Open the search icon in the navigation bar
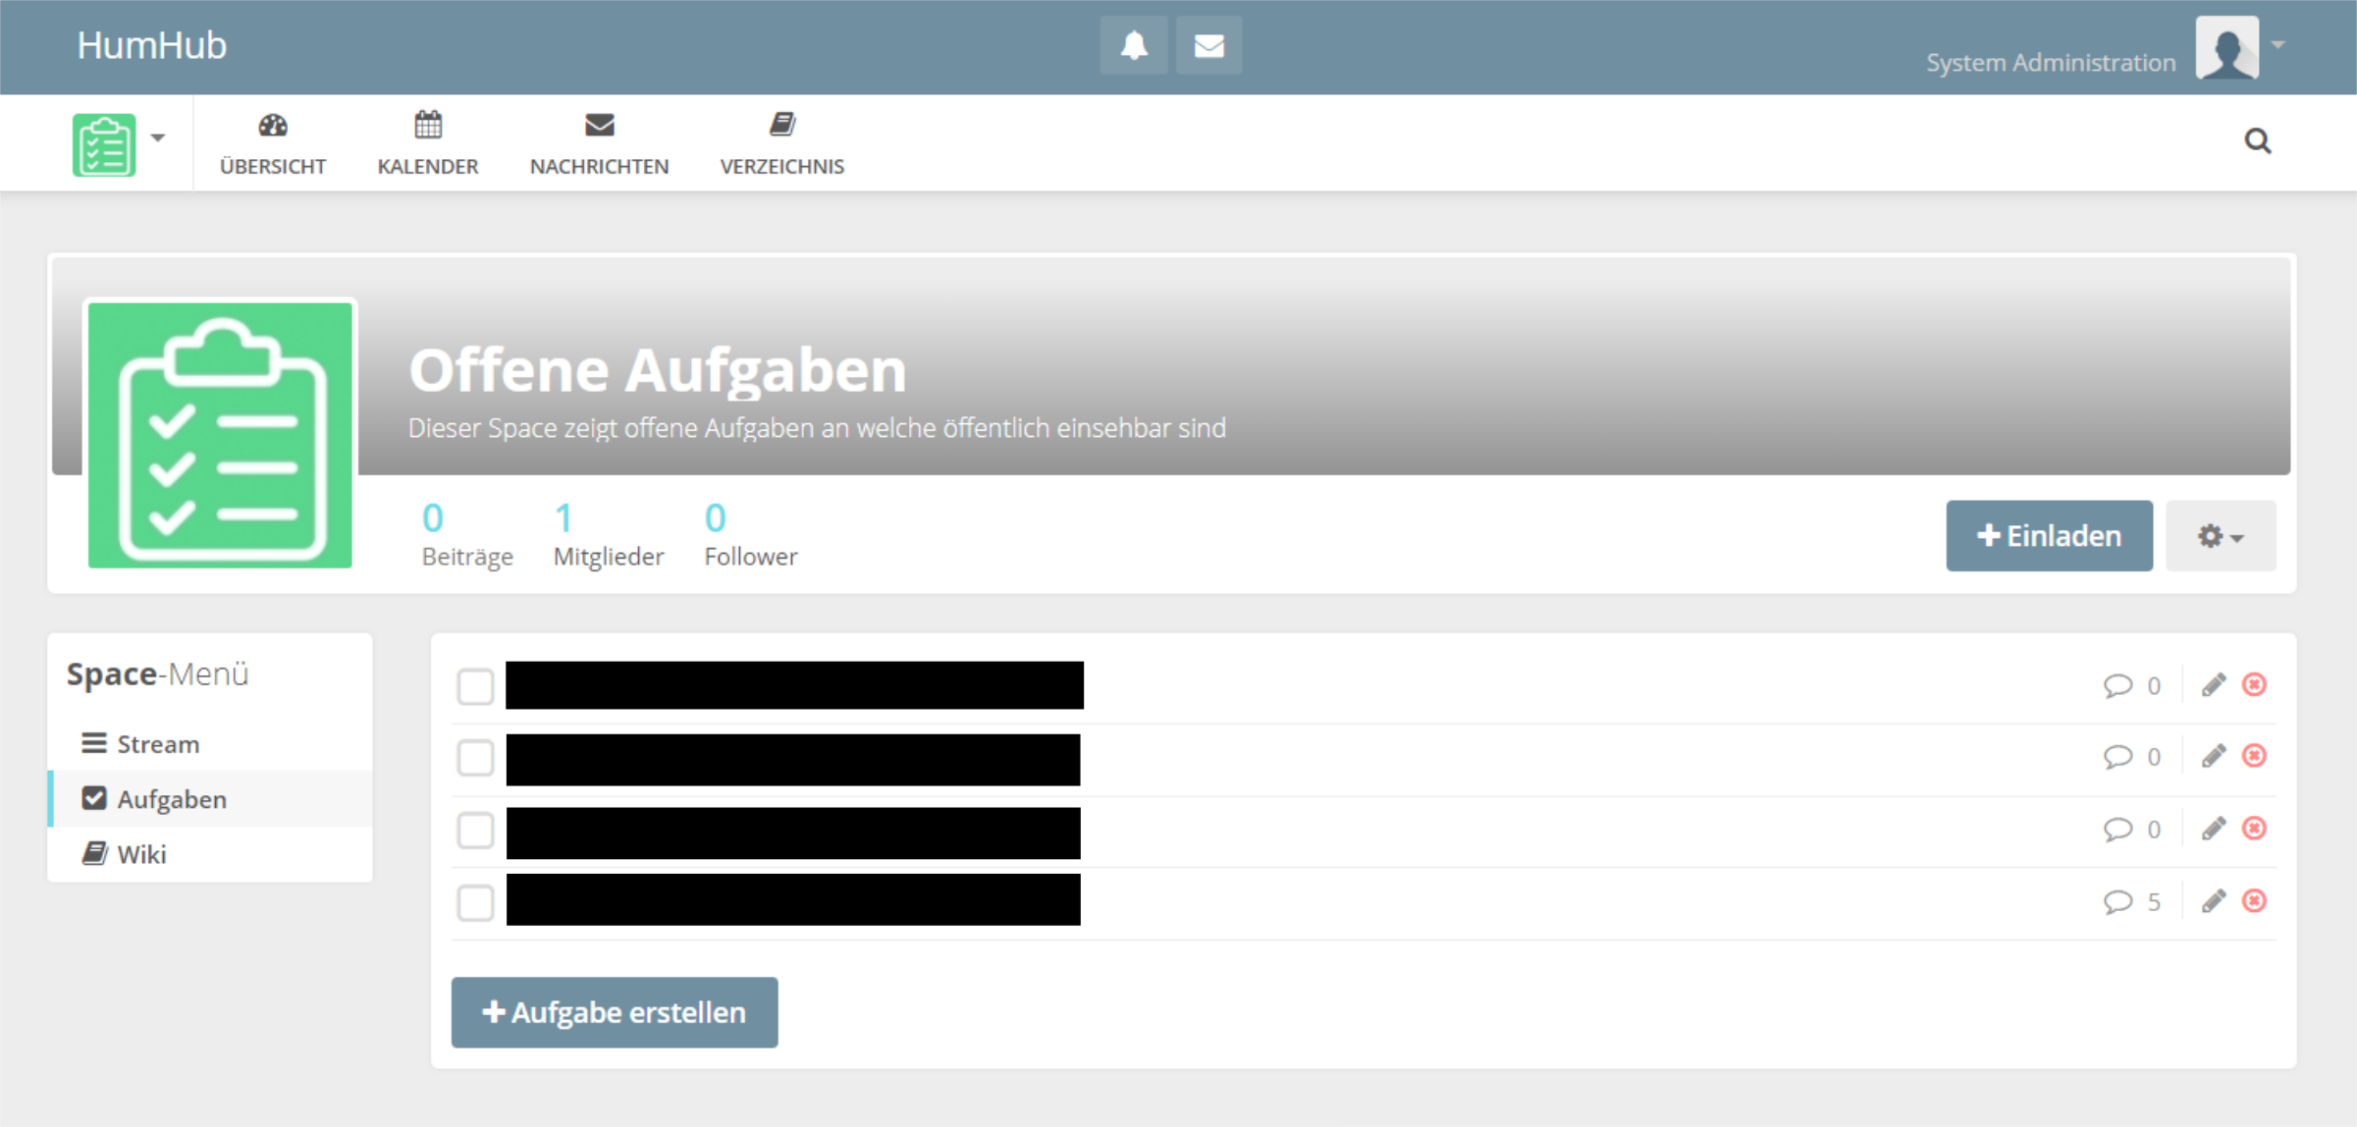This screenshot has height=1127, width=2357. (x=2258, y=141)
